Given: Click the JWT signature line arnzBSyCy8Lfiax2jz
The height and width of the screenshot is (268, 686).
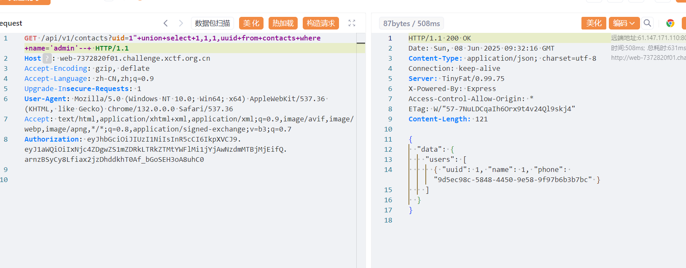Looking at the screenshot, I should tap(114, 159).
